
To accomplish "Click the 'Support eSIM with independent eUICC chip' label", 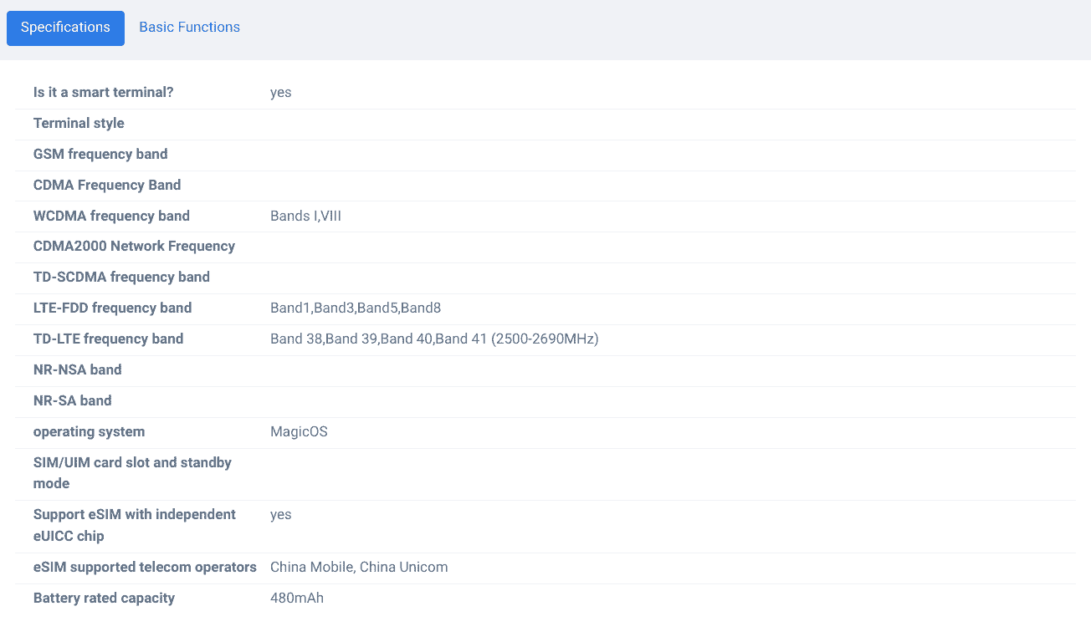I will point(134,525).
